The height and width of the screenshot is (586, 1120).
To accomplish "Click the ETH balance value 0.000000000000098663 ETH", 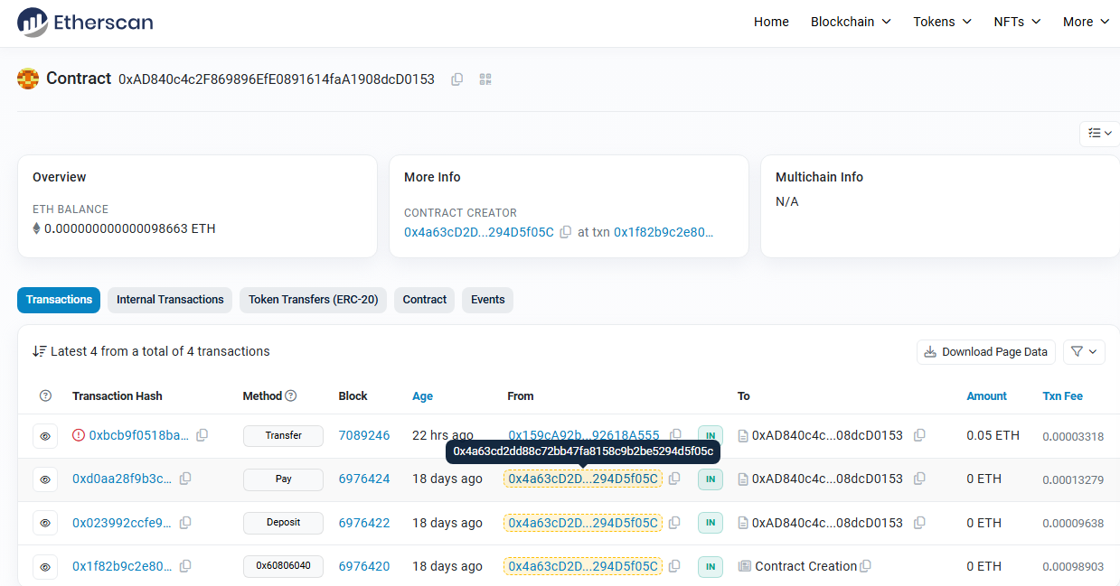I will [x=130, y=228].
